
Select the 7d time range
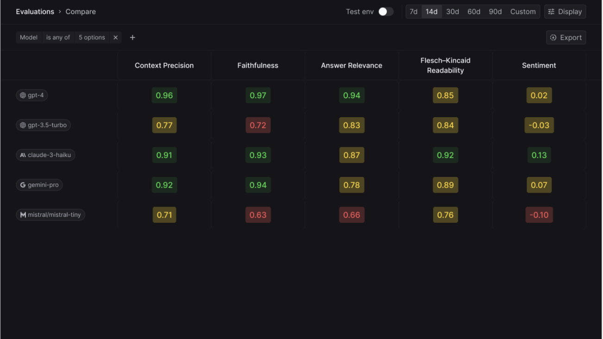click(414, 12)
